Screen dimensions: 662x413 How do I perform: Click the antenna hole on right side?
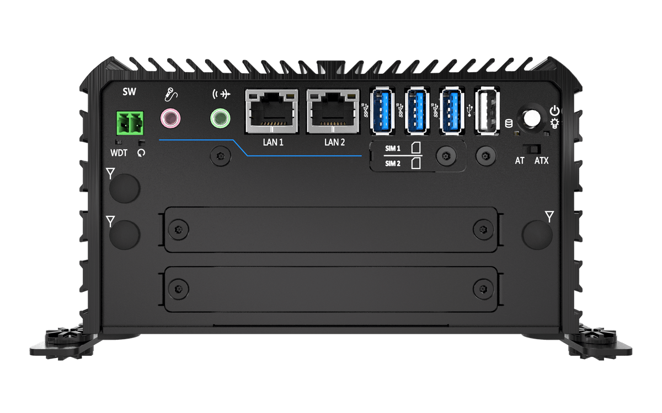tap(537, 235)
